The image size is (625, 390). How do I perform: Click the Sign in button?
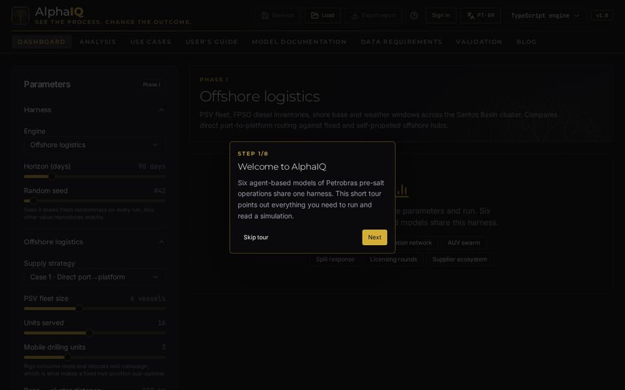[x=441, y=16]
